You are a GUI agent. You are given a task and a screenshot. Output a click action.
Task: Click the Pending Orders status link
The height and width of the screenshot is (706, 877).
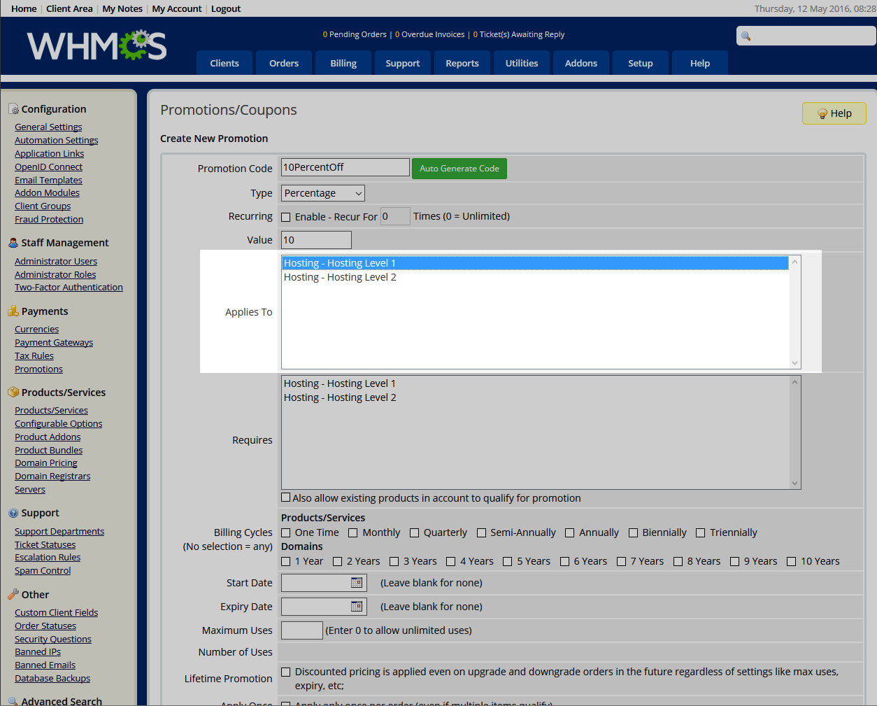point(355,34)
